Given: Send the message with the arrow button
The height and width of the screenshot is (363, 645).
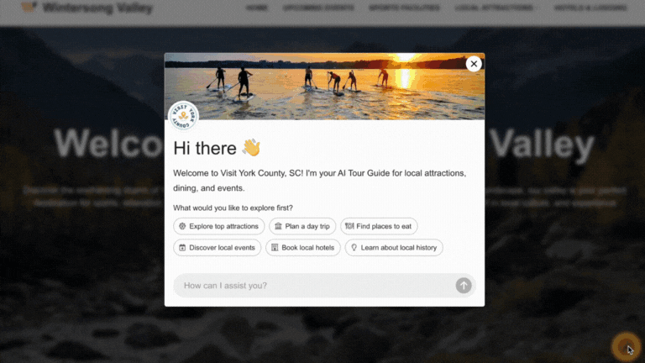Looking at the screenshot, I should pyautogui.click(x=464, y=285).
